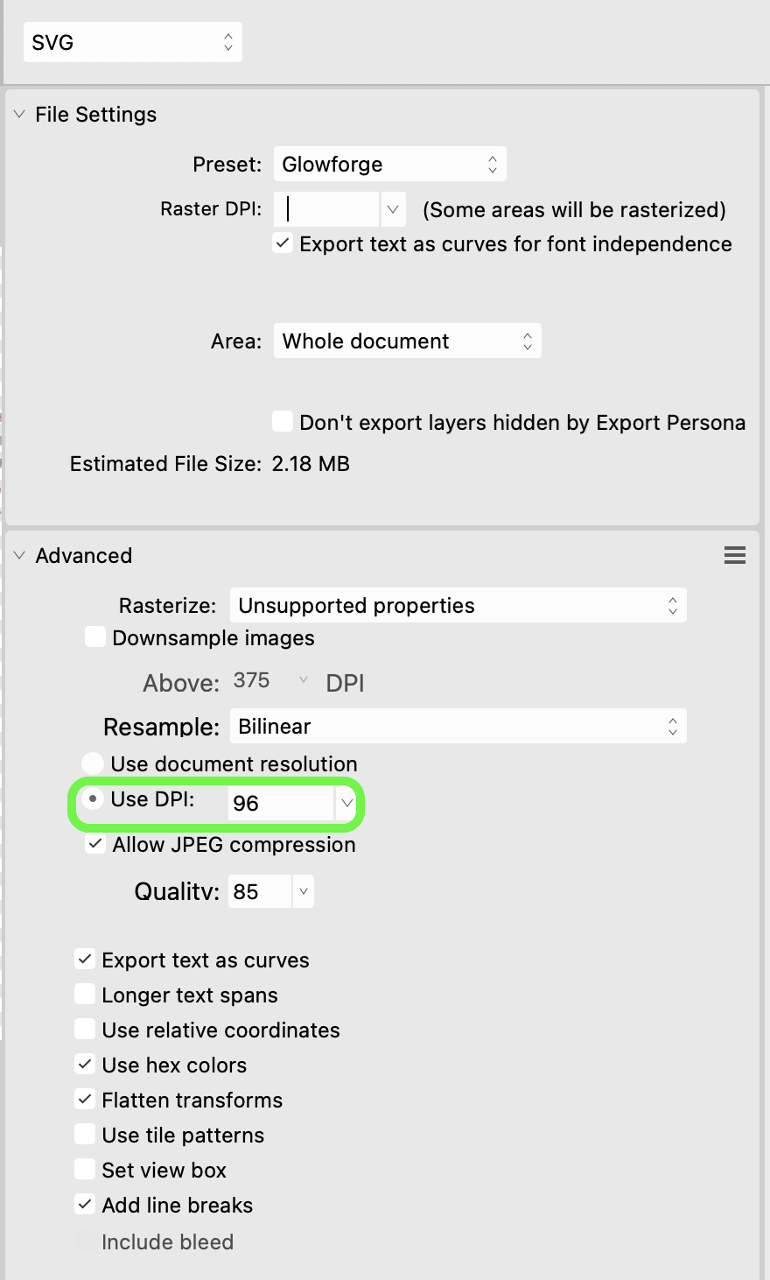Toggle Export text as curves for font independence
Image resolution: width=770 pixels, height=1280 pixels.
[283, 243]
